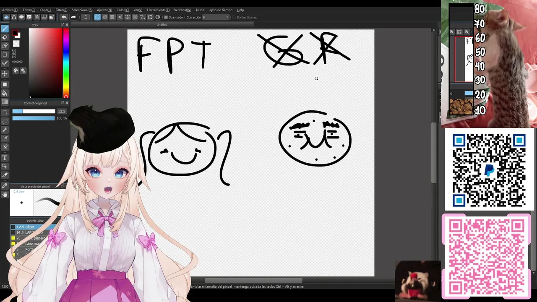Click the canvas horizontal scrollbar

click(253, 281)
